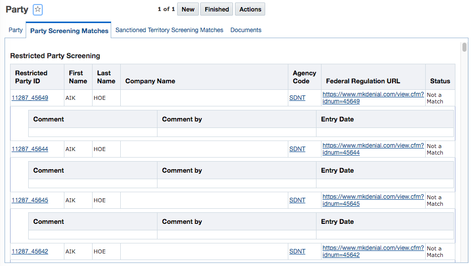471x266 pixels.
Task: Open restricted party ID 11287_45645
Action: [x=30, y=200]
